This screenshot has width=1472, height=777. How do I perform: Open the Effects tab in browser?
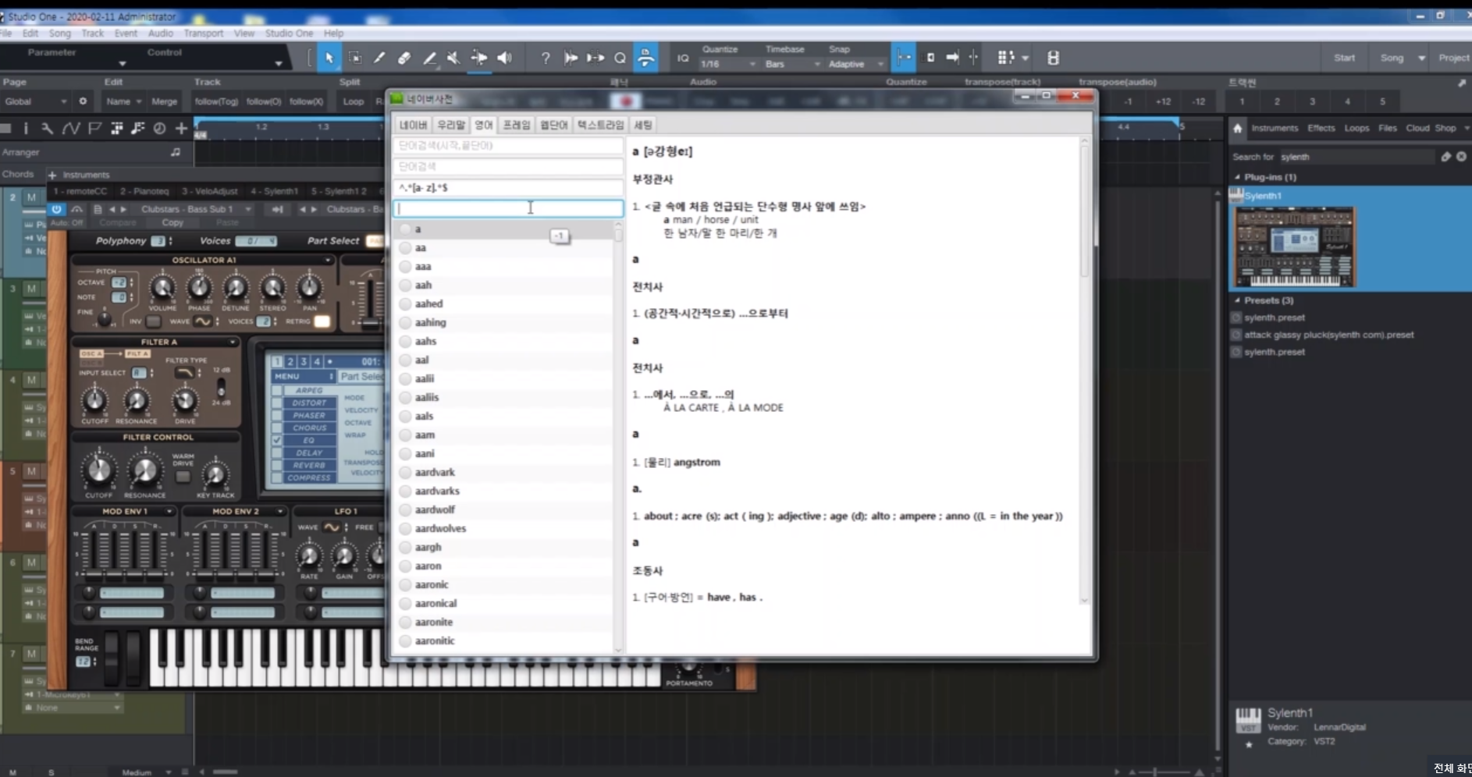pos(1321,128)
